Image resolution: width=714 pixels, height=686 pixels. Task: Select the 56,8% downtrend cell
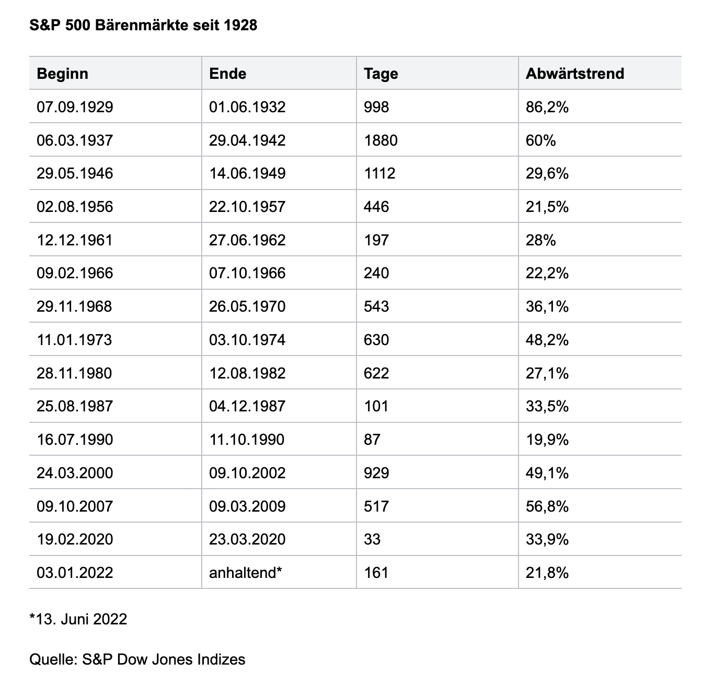pos(547,506)
